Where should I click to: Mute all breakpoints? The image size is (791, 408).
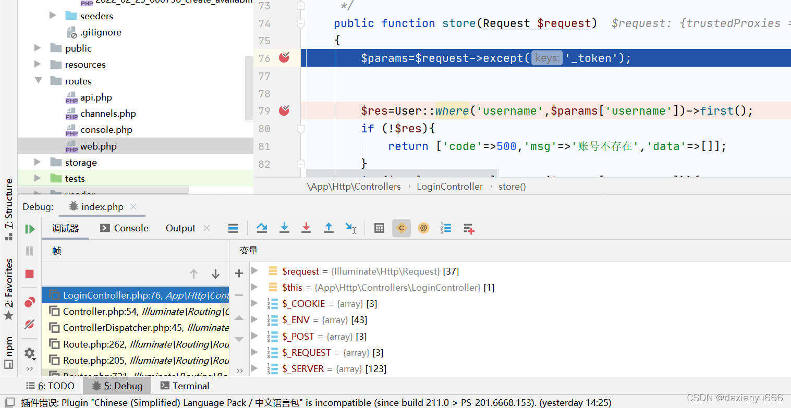(x=30, y=324)
